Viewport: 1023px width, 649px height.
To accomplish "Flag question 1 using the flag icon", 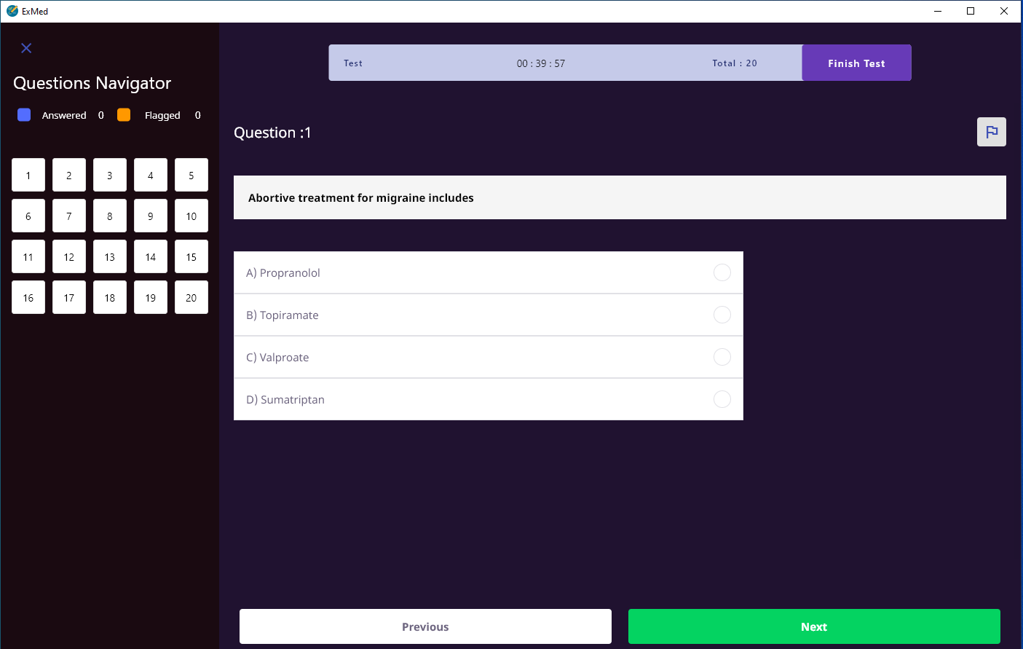I will tap(991, 132).
